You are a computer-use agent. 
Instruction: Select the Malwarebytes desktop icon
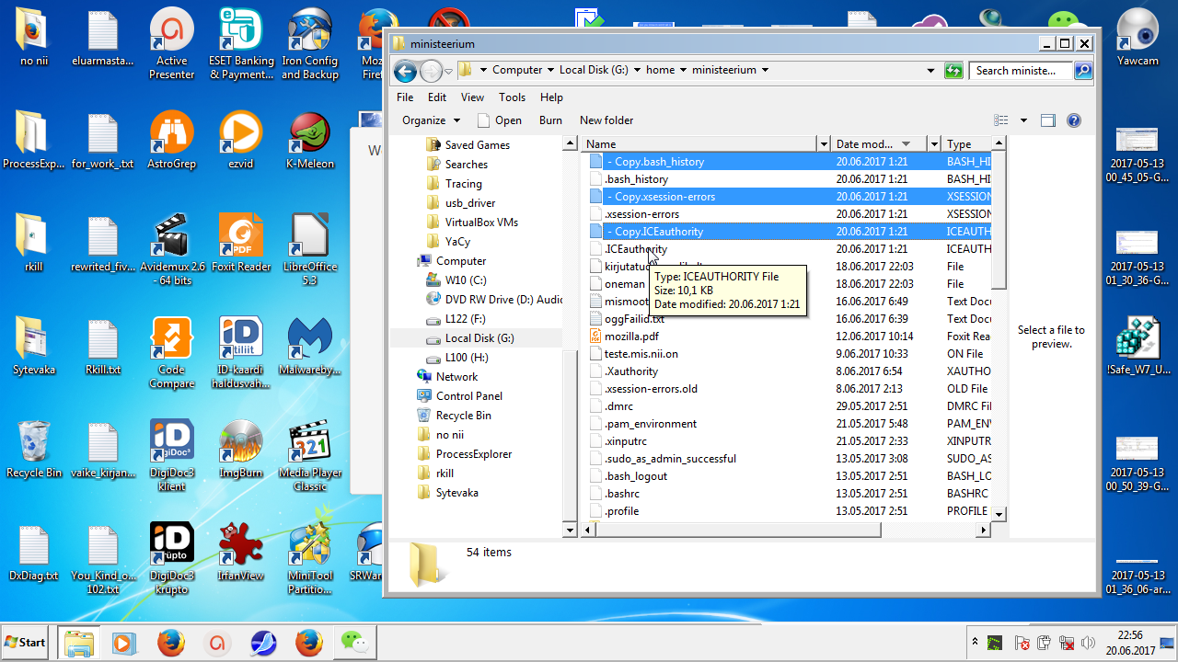[310, 347]
